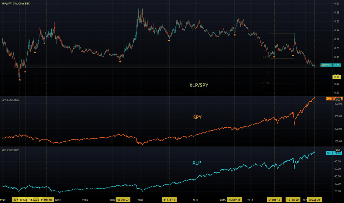The image size is (344, 203).
Task: Select the 08 Oct '07 date label
Action: coord(123,200)
